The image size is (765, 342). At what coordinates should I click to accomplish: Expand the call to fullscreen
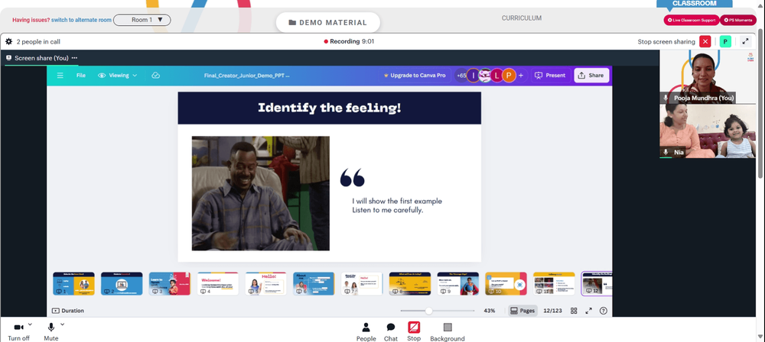pyautogui.click(x=745, y=41)
